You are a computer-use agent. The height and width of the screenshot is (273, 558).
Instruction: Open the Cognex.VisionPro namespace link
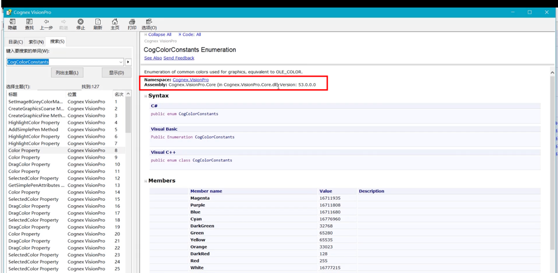191,80
